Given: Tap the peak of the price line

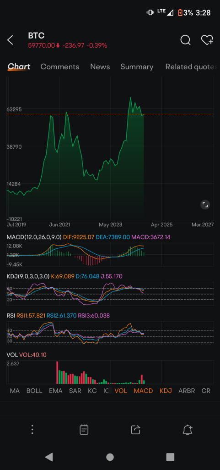Looking at the screenshot, I should click(130, 98).
